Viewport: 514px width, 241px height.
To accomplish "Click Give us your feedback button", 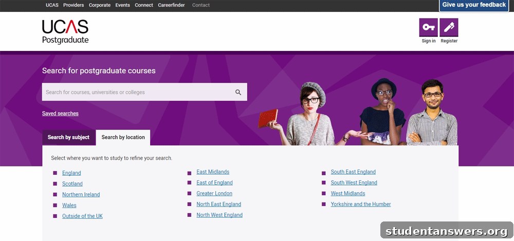I will click(x=474, y=5).
